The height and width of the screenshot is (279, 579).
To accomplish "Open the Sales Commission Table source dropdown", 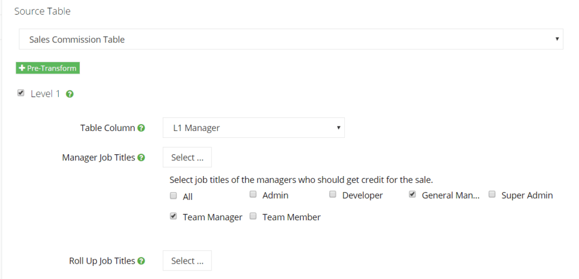I will pos(291,39).
